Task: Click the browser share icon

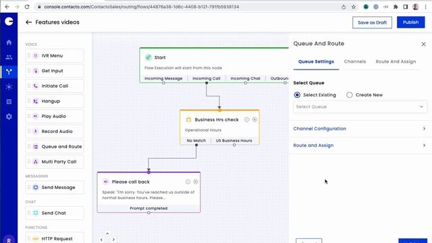Action: pos(344,7)
